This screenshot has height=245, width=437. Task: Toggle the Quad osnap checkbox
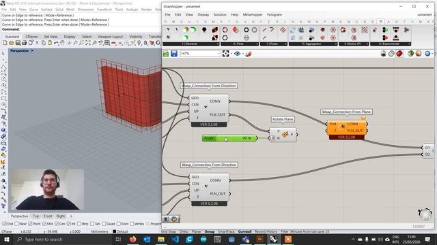click(104, 224)
